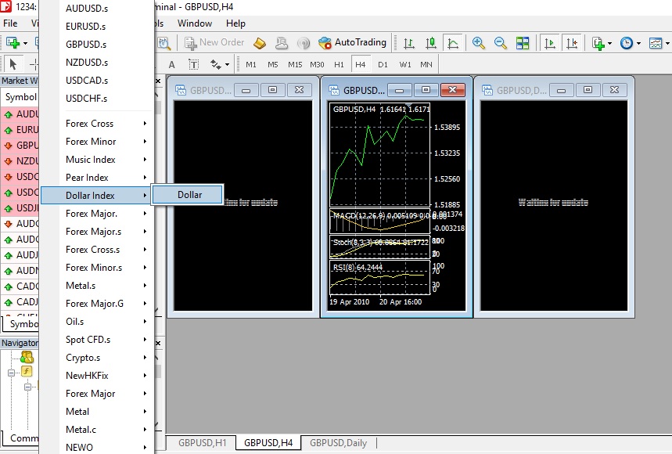Switch timeframe to H1

(339, 65)
